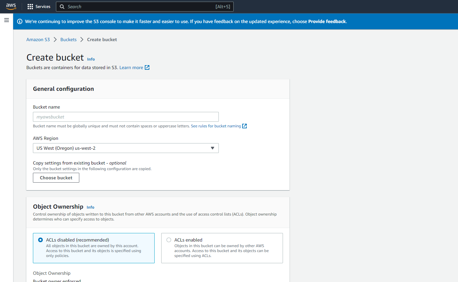The height and width of the screenshot is (282, 458).
Task: Click the General configuration heading
Action: click(64, 89)
